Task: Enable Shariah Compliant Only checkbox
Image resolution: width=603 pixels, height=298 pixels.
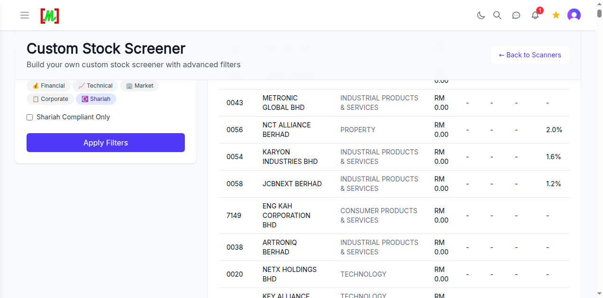Action: click(x=30, y=117)
